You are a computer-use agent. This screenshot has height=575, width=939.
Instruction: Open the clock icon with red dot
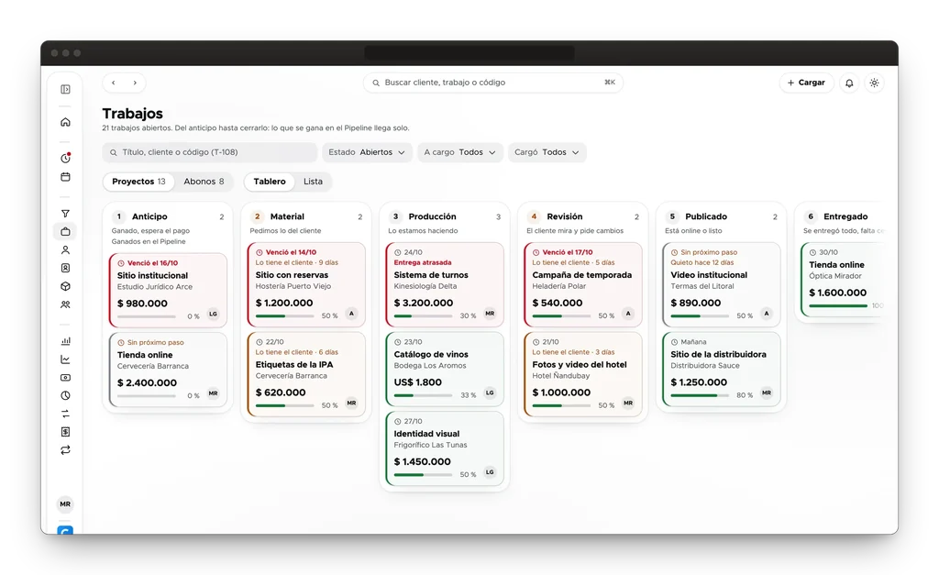pyautogui.click(x=65, y=158)
